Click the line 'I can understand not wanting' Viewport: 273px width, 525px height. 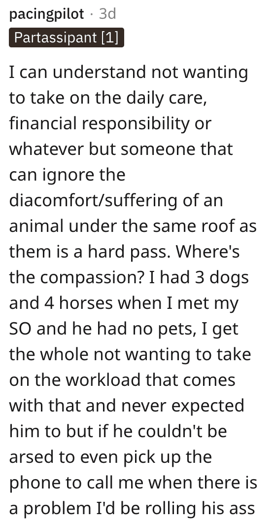pos(129,73)
